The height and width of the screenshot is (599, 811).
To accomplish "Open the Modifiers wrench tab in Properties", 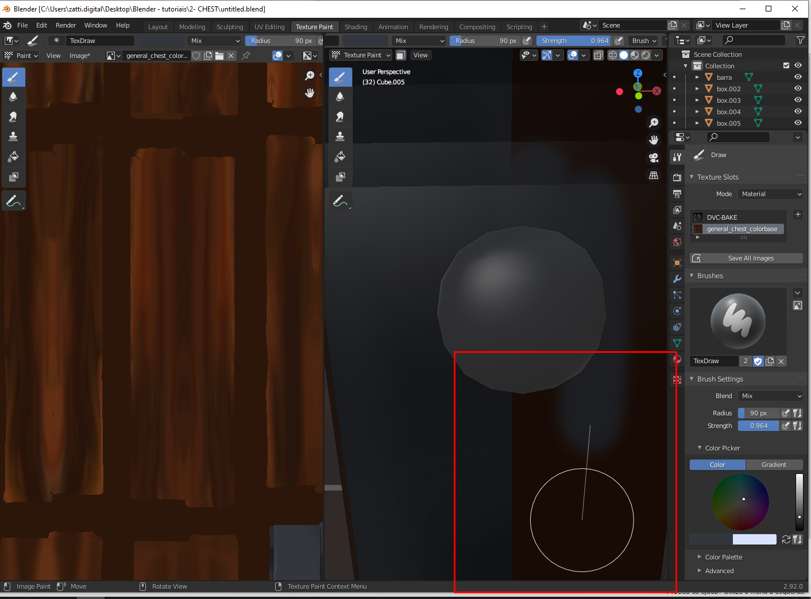I will 677,279.
